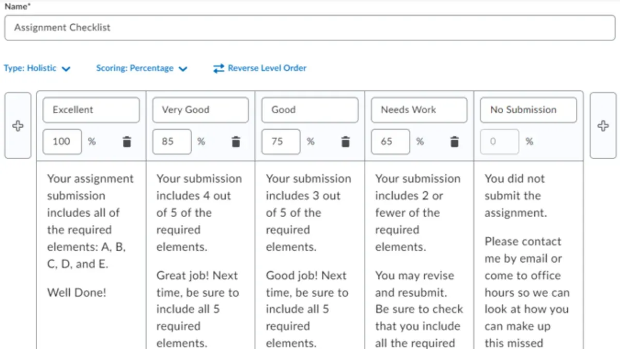Delete the Excellent level with its trash icon
This screenshot has height=349, width=620.
127,142
